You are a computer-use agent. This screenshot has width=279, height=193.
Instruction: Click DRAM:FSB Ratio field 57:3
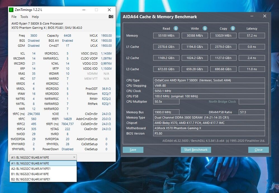[252, 112]
